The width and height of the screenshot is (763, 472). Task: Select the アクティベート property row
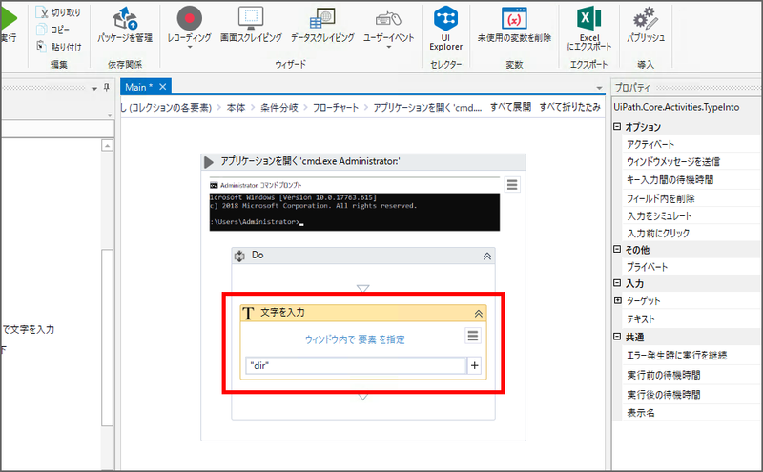(692, 145)
